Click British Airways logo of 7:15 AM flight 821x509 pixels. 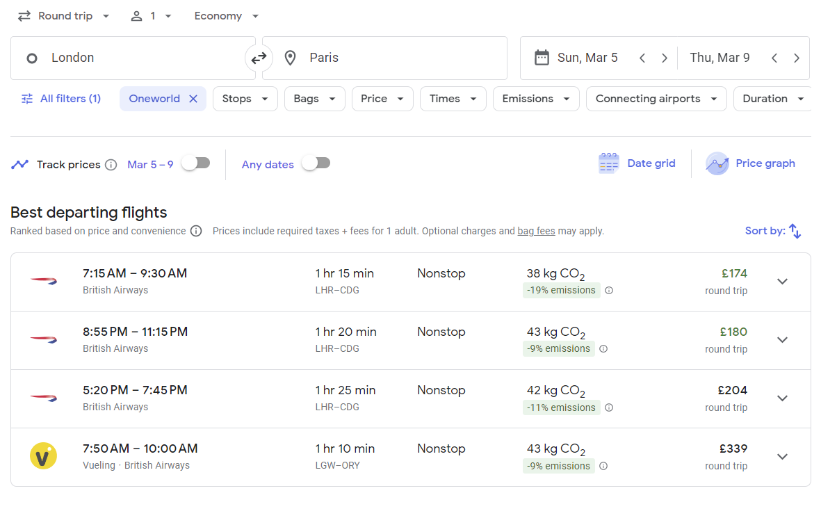point(44,281)
